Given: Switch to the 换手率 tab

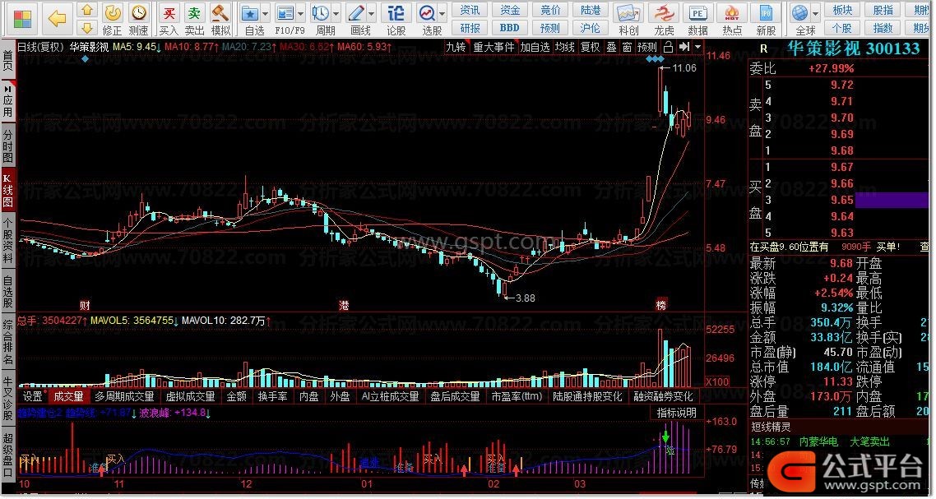Looking at the screenshot, I should pos(272,396).
